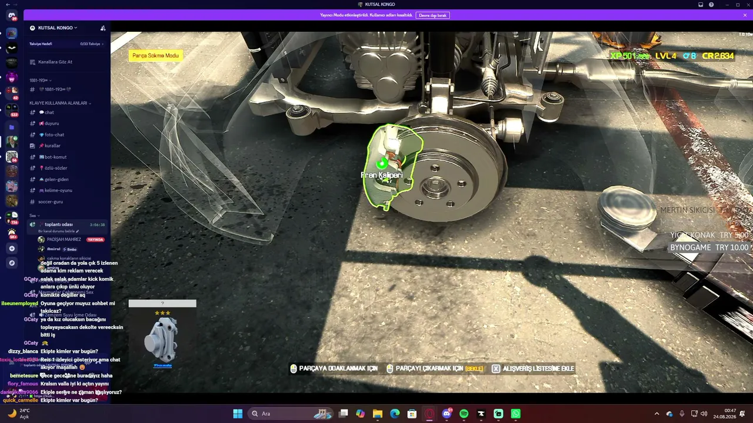The width and height of the screenshot is (753, 423).
Task: Collapse the 1881-193∞ channel category
Action: (x=41, y=80)
